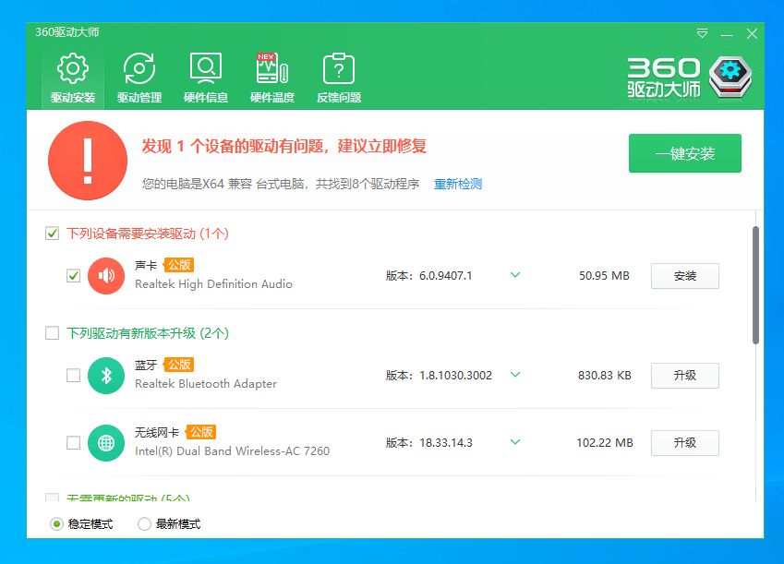
Task: Click the 102.22 MB size value
Action: click(x=605, y=442)
